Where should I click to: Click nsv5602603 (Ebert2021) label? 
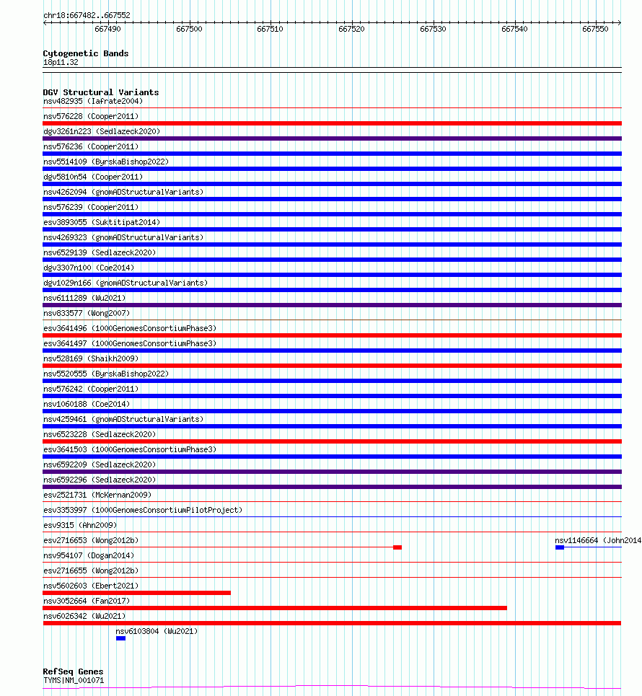[91, 586]
